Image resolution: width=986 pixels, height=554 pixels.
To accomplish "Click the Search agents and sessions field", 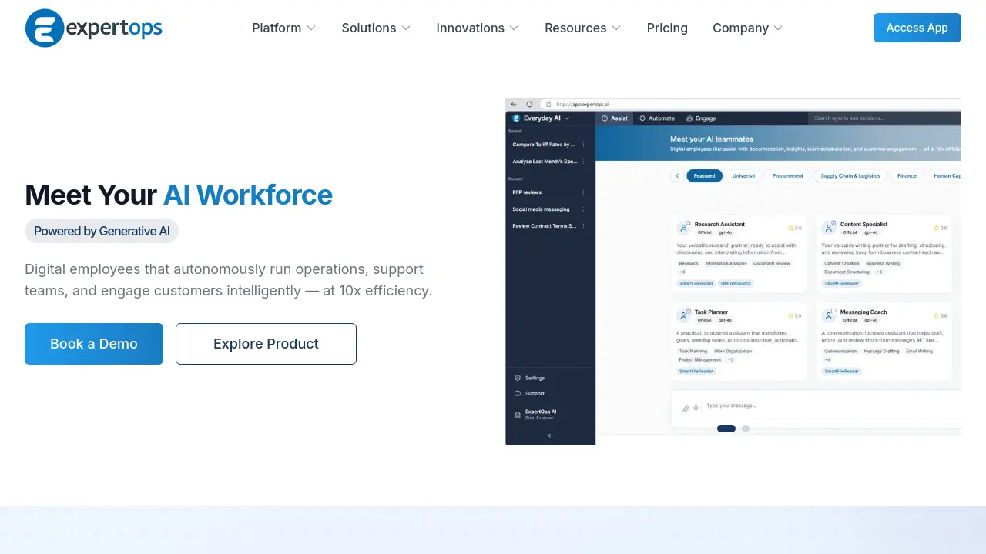I will pyautogui.click(x=884, y=118).
